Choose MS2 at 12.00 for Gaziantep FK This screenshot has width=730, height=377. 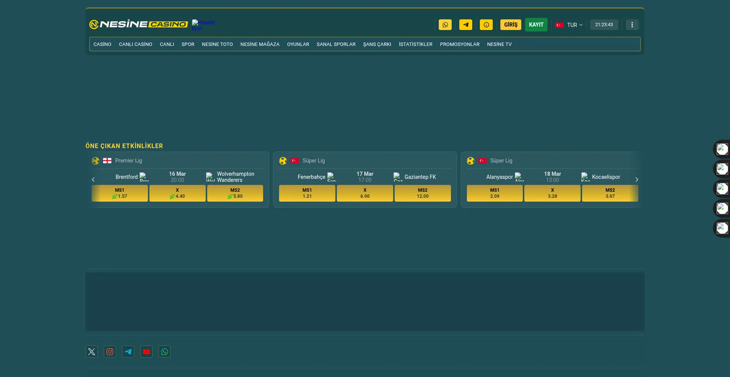pyautogui.click(x=423, y=193)
